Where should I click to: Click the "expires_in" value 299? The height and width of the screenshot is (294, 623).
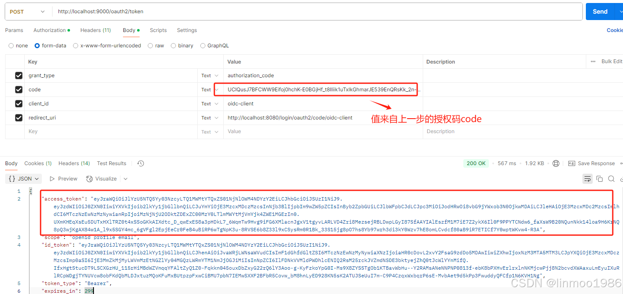(x=89, y=291)
